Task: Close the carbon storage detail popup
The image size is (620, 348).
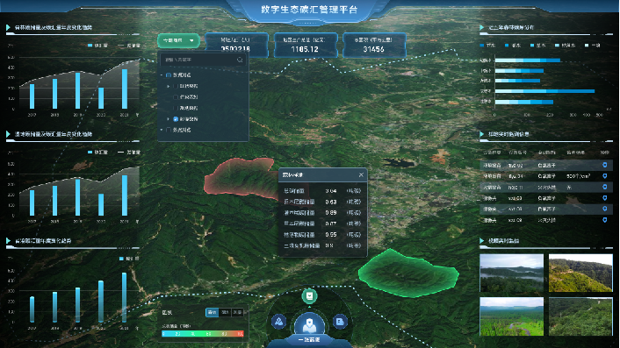Action: 361,174
